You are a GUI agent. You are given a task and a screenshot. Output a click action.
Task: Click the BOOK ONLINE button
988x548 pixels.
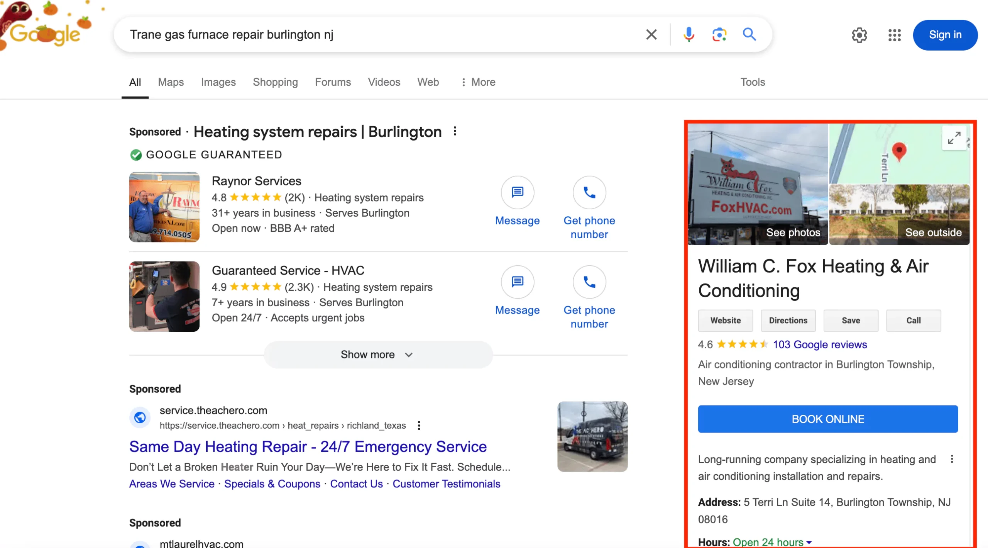click(x=827, y=419)
